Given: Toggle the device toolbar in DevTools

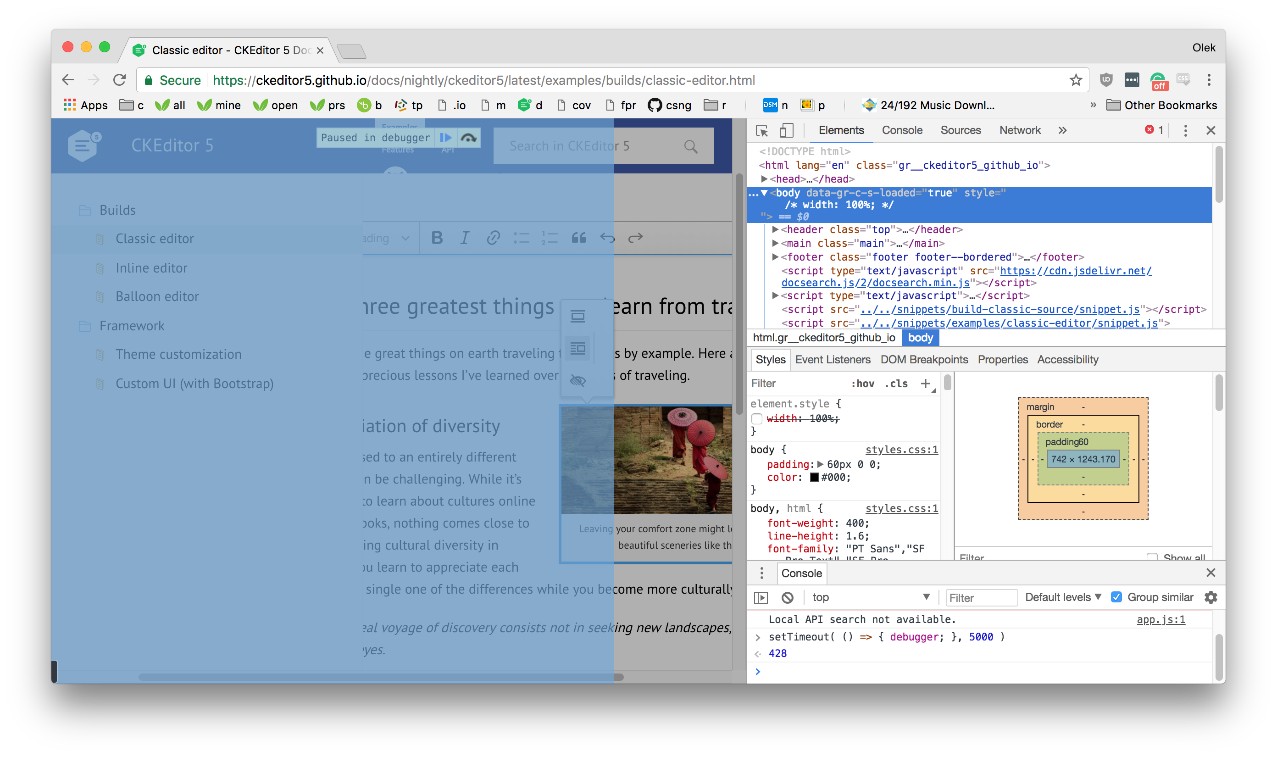Looking at the screenshot, I should pos(786,131).
